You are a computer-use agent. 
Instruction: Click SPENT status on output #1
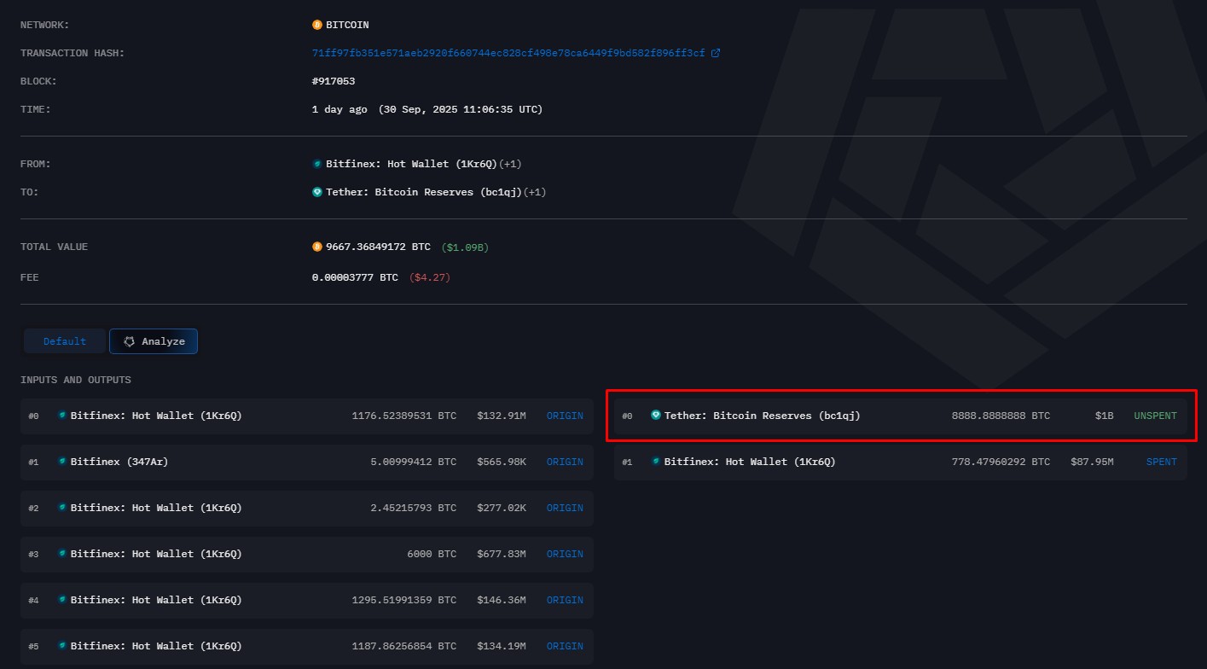click(x=1161, y=462)
